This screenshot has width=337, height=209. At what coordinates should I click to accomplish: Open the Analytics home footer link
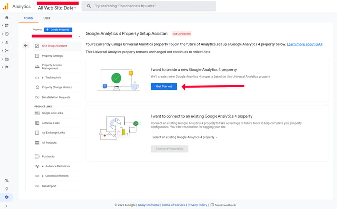[148, 205]
